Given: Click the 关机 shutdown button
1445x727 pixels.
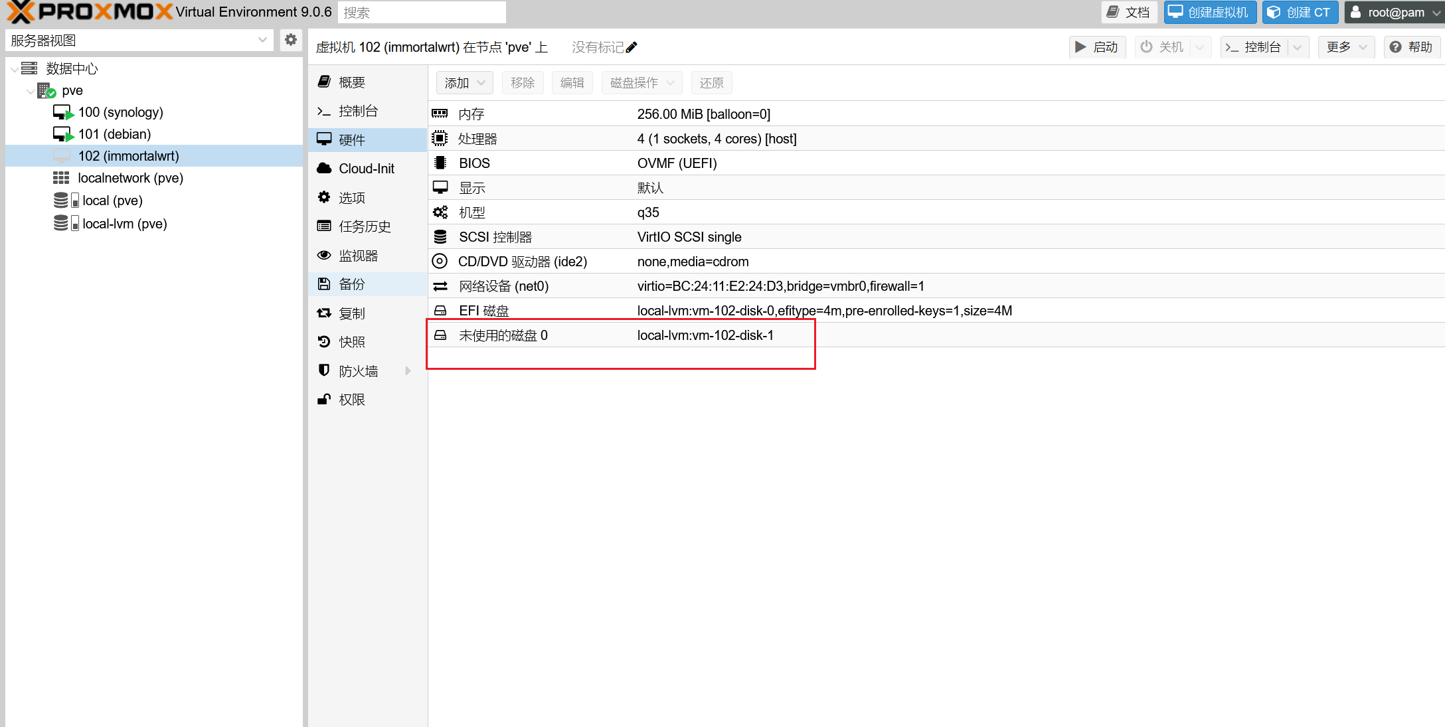Looking at the screenshot, I should point(1162,47).
